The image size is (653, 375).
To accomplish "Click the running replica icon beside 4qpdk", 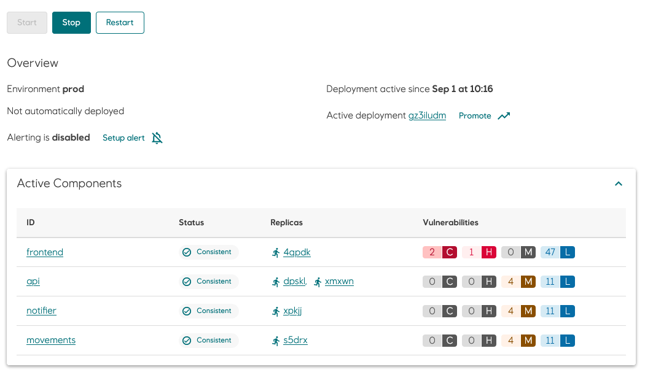I will click(x=275, y=252).
